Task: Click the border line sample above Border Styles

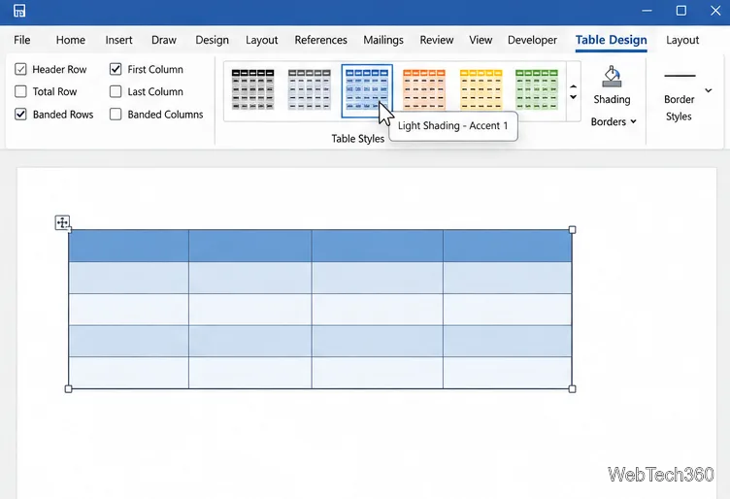Action: coord(680,76)
